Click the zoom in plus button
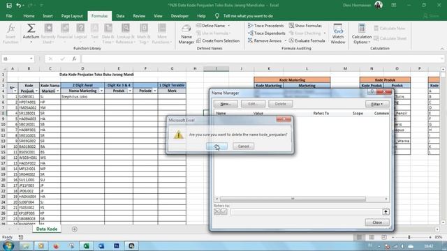 click(x=430, y=237)
